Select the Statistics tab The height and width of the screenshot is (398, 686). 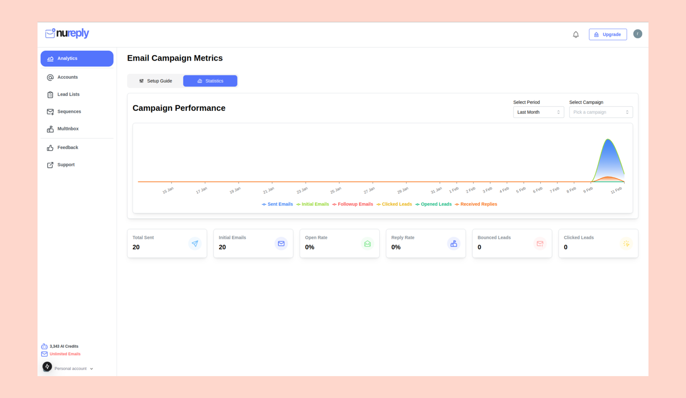click(210, 81)
